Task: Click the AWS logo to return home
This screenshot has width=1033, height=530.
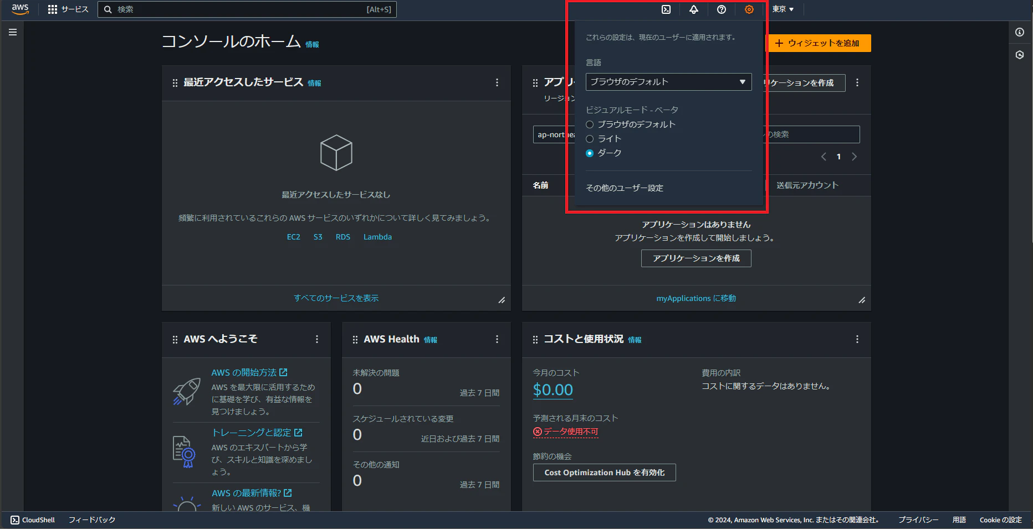Action: 20,9
